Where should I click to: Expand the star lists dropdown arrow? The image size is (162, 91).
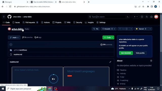[150, 29]
